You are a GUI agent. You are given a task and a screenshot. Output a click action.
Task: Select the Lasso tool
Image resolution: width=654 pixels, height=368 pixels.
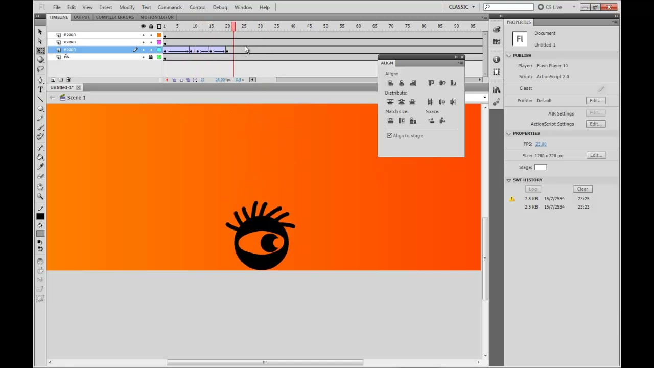40,68
